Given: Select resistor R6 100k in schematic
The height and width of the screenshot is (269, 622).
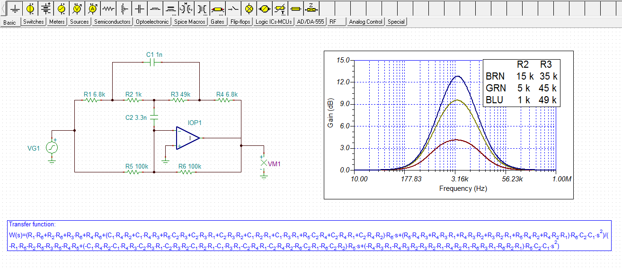Looking at the screenshot, I should (187, 172).
